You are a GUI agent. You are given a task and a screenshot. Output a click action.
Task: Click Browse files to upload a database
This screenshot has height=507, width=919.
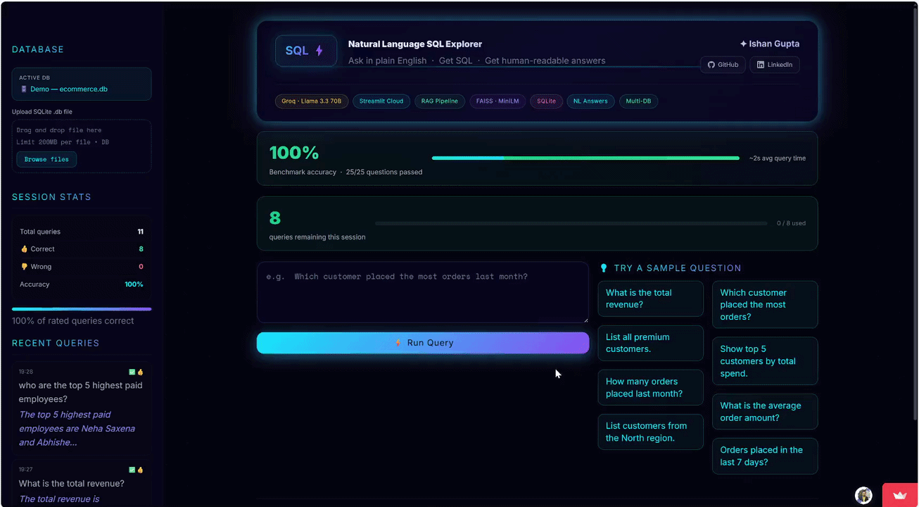[46, 159]
